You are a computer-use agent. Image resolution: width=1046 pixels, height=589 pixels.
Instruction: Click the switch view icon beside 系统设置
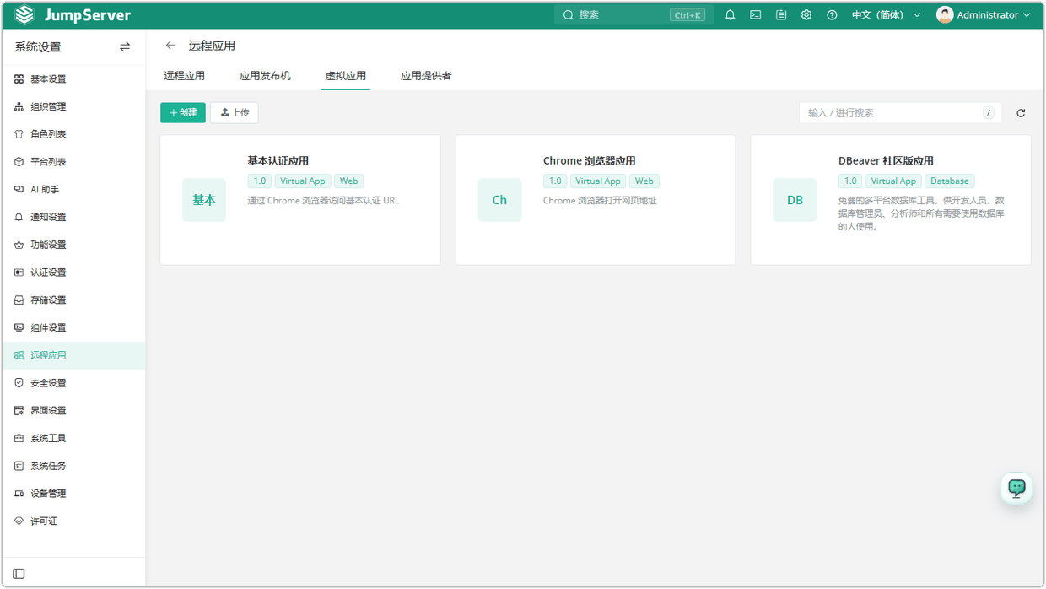125,47
